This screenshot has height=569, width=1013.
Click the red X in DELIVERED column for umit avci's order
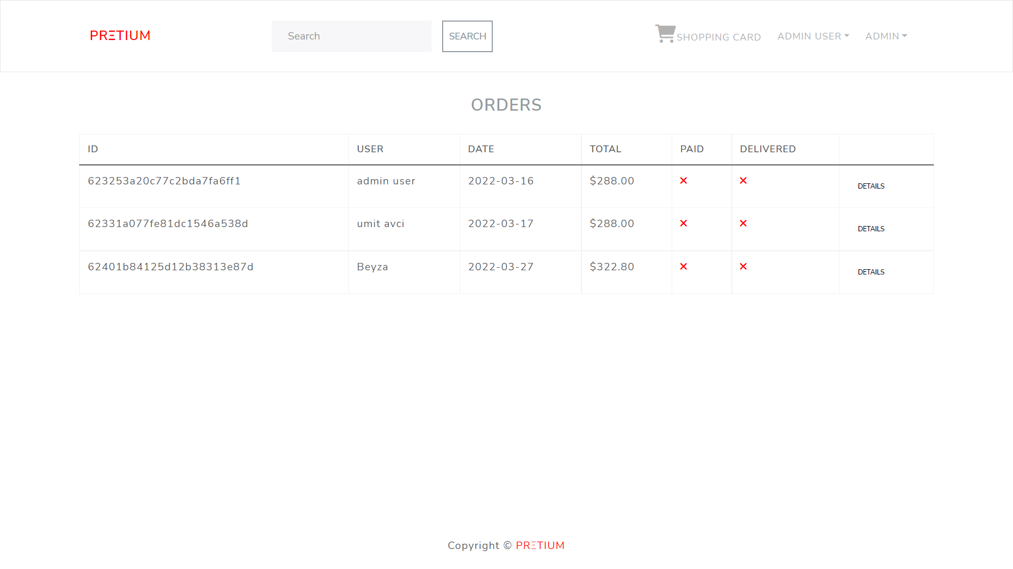pyautogui.click(x=743, y=223)
